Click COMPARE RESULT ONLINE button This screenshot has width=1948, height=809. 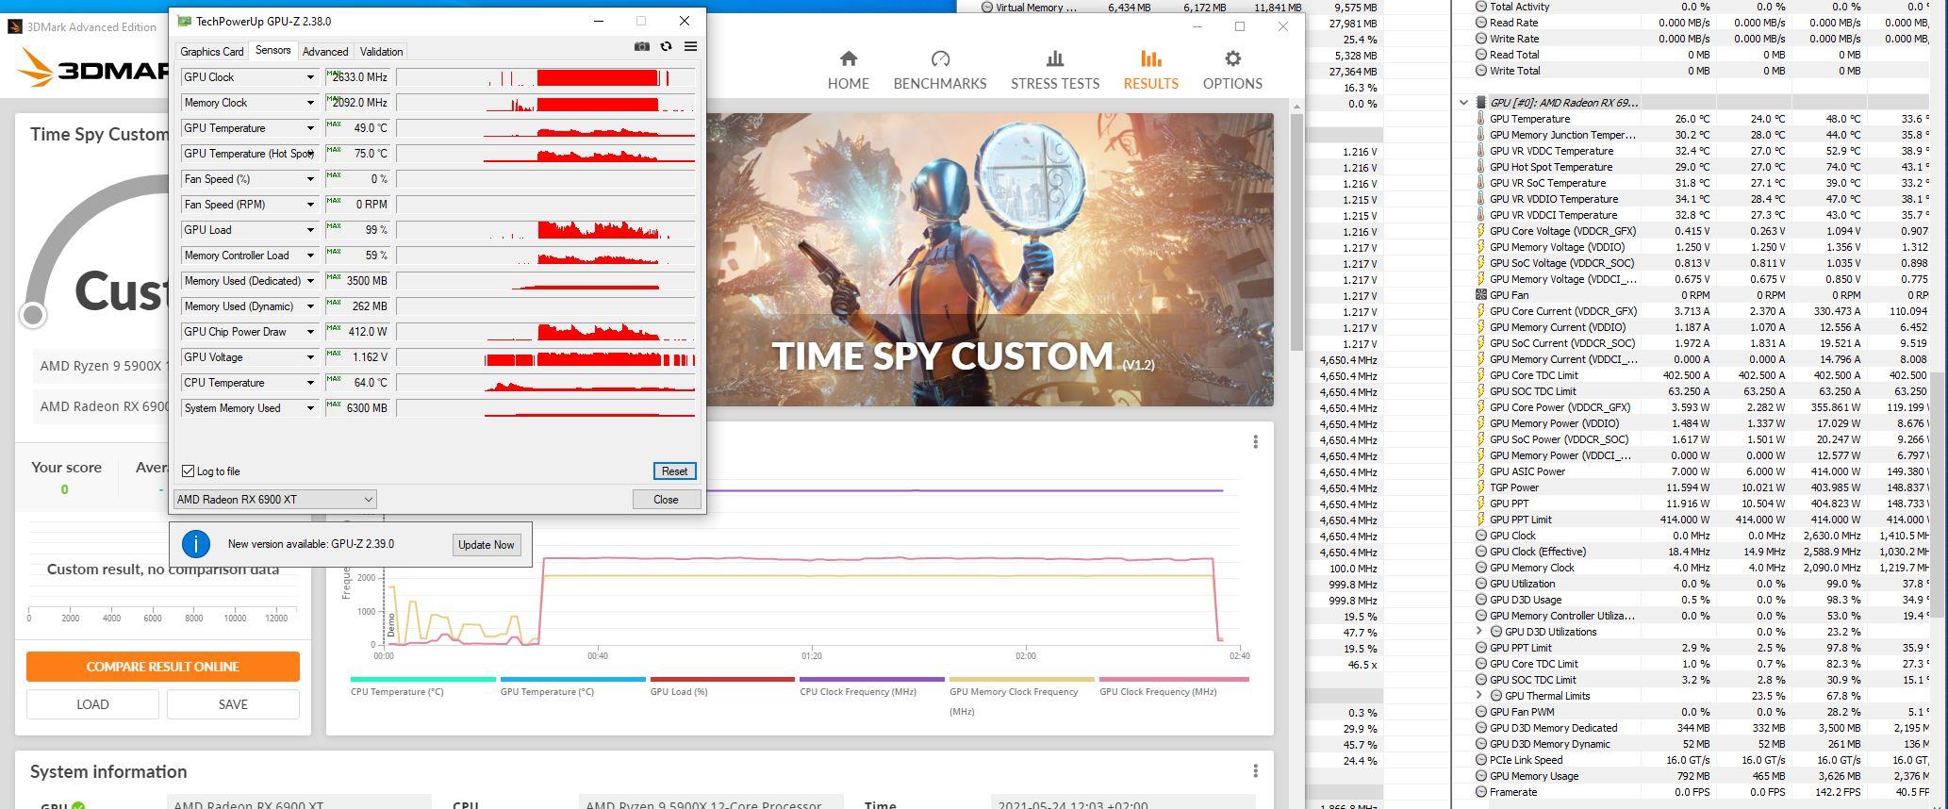tap(163, 667)
